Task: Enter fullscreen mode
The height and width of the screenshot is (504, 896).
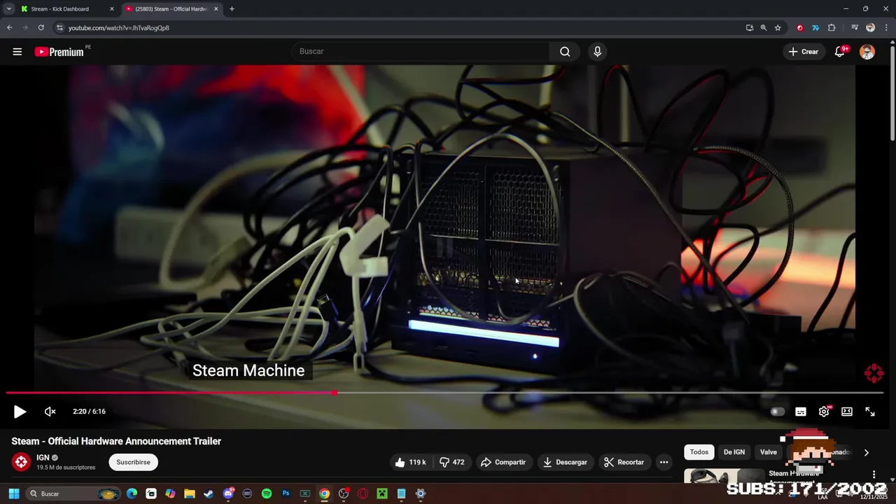Action: point(870,412)
